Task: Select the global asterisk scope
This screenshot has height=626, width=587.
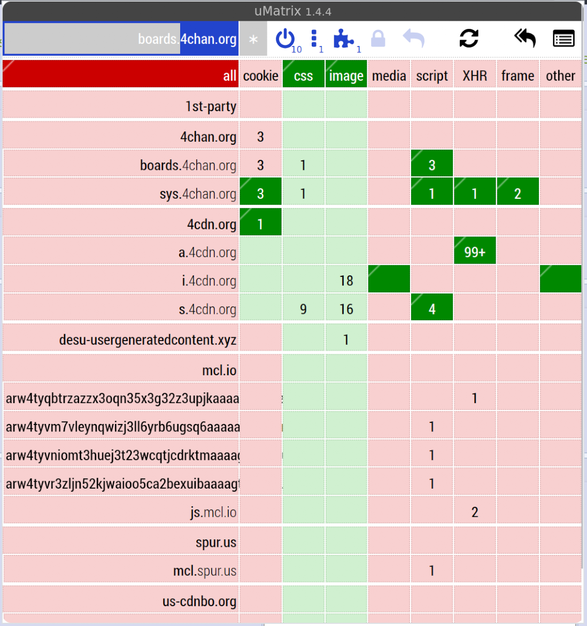Action: click(253, 38)
